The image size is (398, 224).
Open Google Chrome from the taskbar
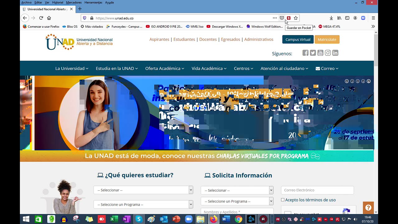[x=238, y=219]
